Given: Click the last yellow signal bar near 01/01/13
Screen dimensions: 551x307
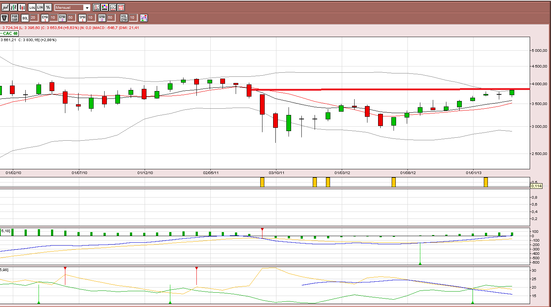Looking at the screenshot, I should (x=486, y=182).
